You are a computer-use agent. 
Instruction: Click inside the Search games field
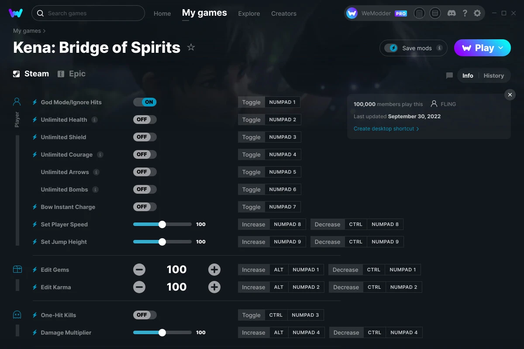point(87,13)
